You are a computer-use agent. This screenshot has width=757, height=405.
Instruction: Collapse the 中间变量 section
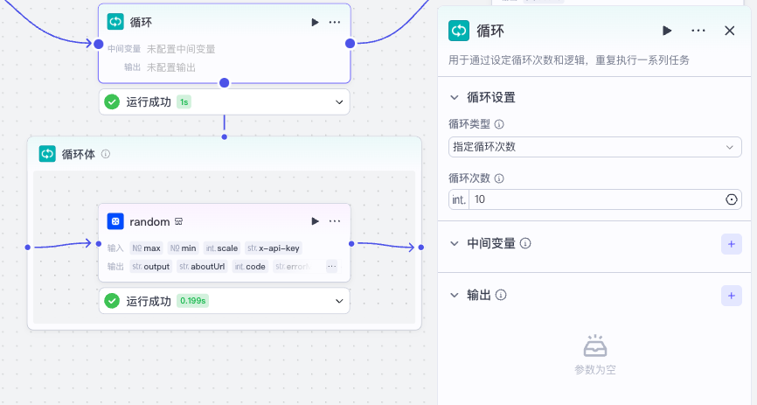(x=454, y=243)
